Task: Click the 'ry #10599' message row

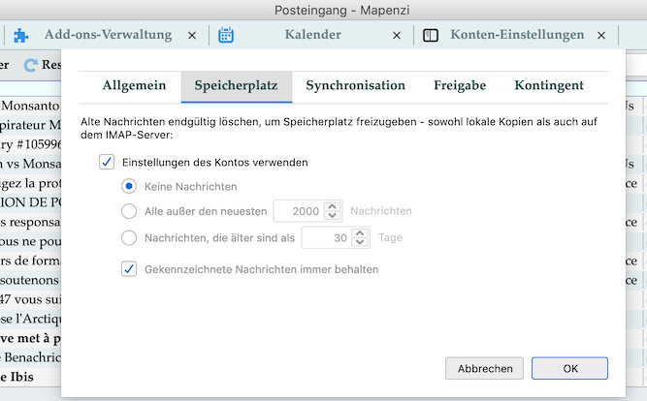Action: (x=30, y=144)
